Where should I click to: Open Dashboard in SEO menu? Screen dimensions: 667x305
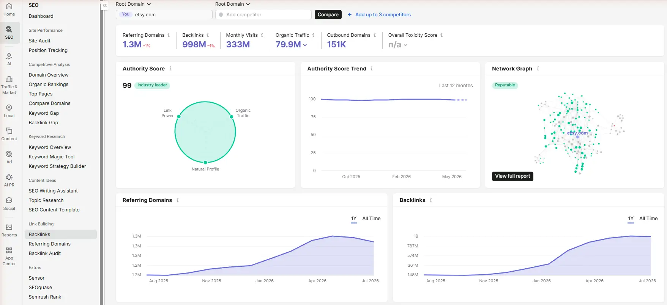[41, 16]
